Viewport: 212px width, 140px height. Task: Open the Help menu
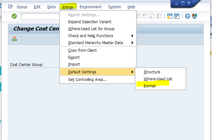[131, 7]
